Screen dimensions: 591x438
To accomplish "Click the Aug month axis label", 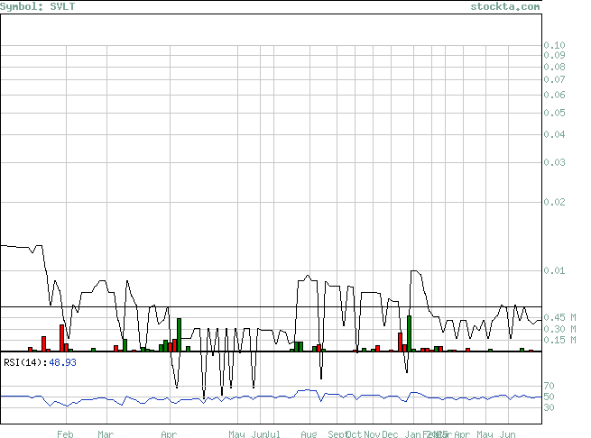I will [x=309, y=434].
